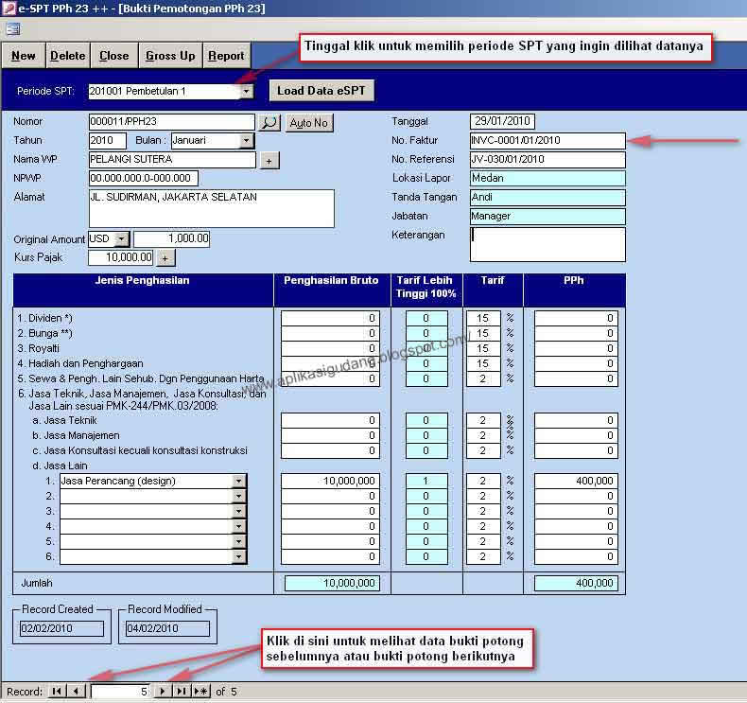Click the Close button in the toolbar
The height and width of the screenshot is (703, 747).
click(114, 56)
